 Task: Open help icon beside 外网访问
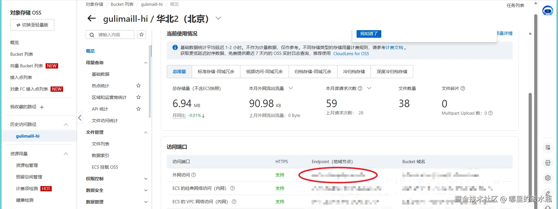[194, 175]
